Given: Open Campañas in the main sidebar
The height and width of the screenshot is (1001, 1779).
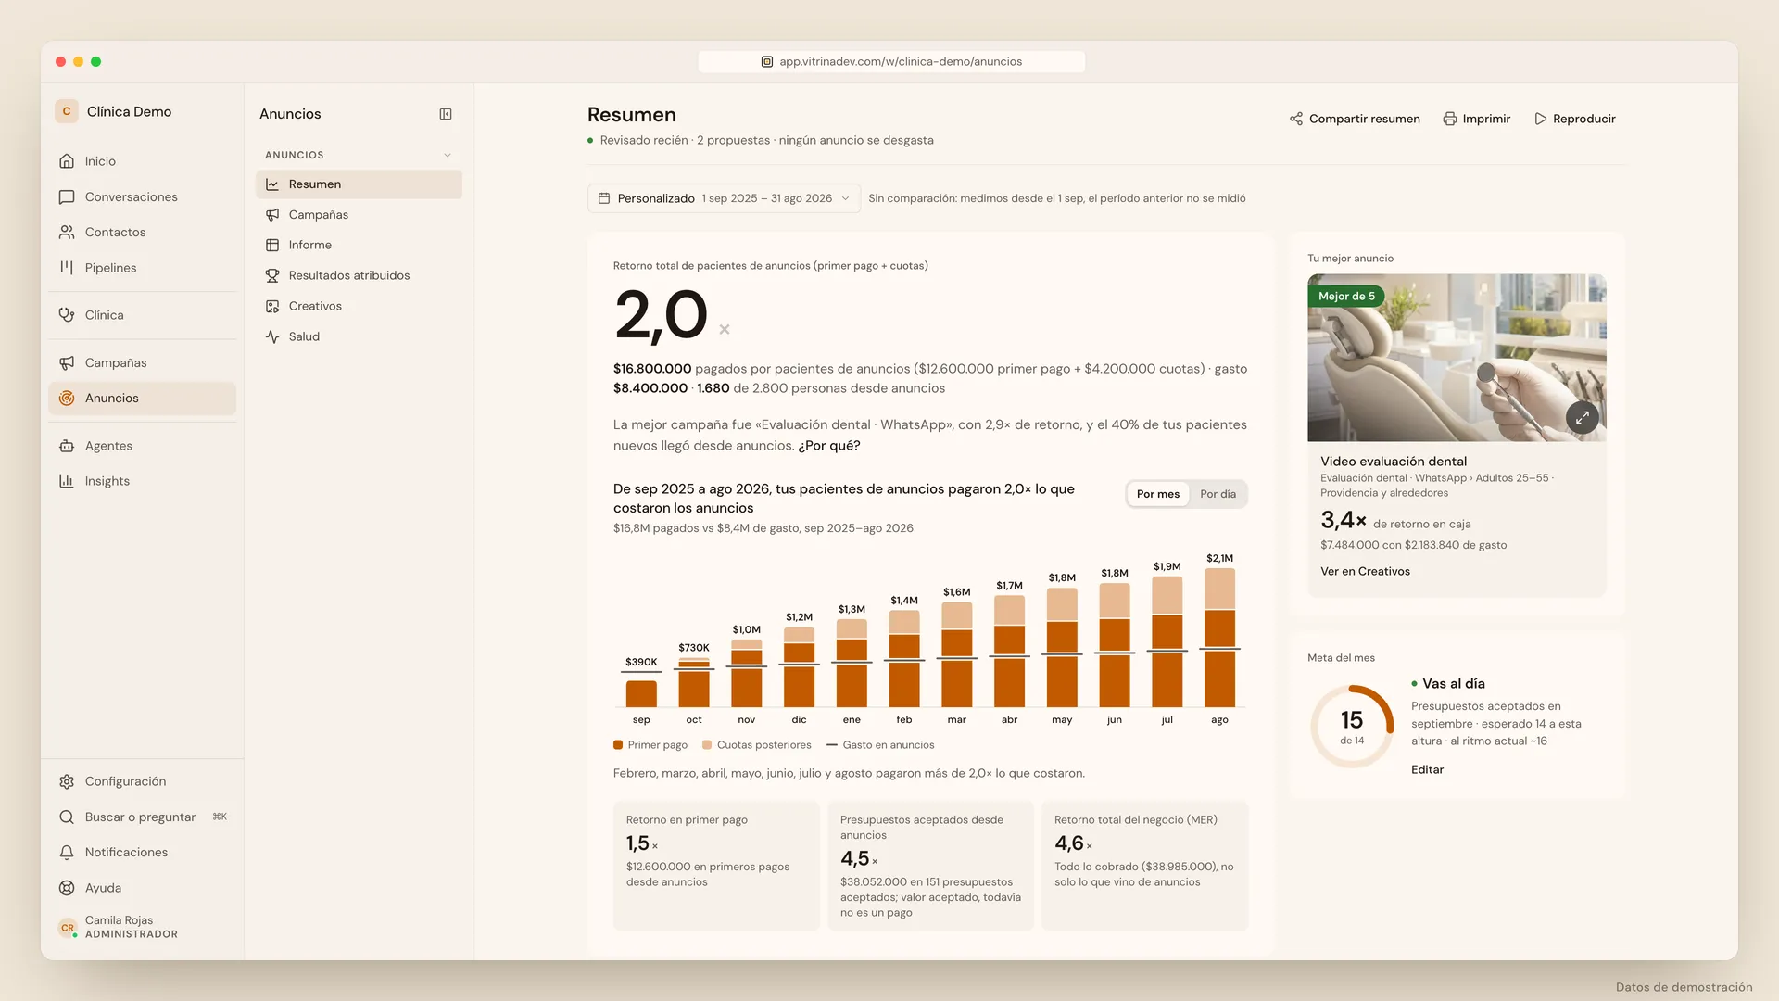Looking at the screenshot, I should [143, 362].
